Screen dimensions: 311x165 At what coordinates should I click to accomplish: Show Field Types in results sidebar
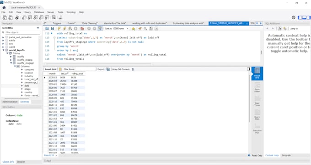tap(257, 101)
